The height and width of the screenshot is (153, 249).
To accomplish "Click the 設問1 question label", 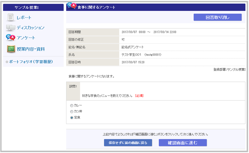I will 73,86.
